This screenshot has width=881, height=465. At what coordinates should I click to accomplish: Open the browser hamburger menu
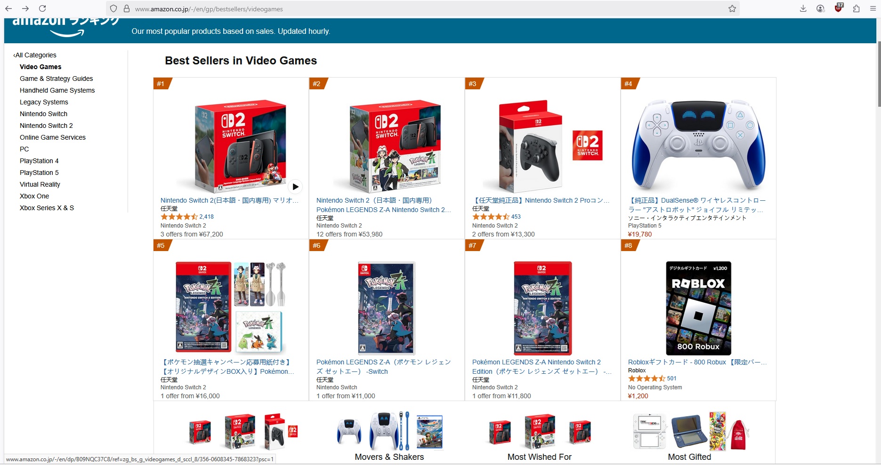(x=873, y=8)
